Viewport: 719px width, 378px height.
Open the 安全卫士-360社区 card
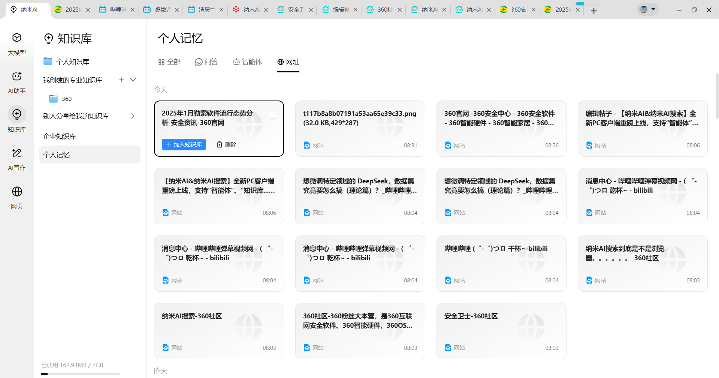[501, 331]
